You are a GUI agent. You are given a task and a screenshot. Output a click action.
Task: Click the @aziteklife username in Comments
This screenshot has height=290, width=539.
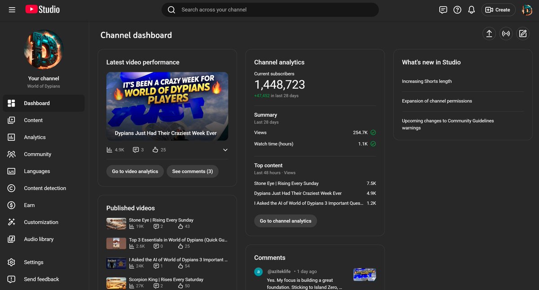pos(279,272)
